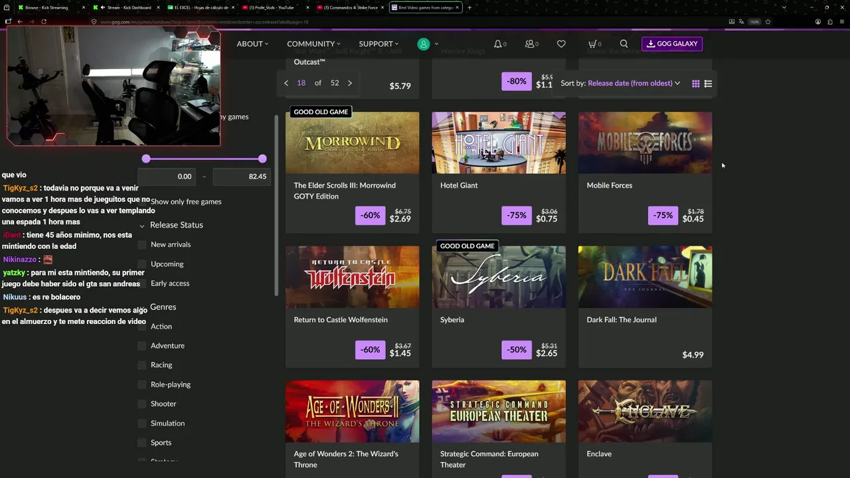
Task: Open the wishlist heart icon
Action: pos(561,44)
